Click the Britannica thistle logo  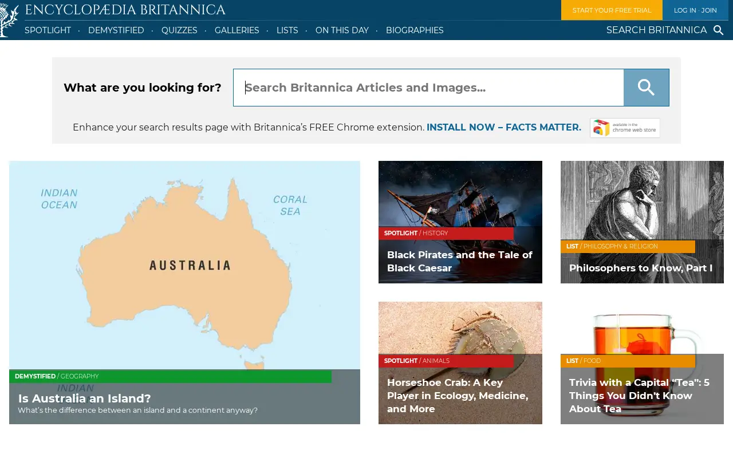click(x=10, y=20)
